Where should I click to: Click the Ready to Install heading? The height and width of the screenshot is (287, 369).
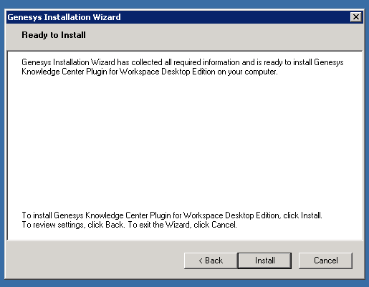click(54, 35)
